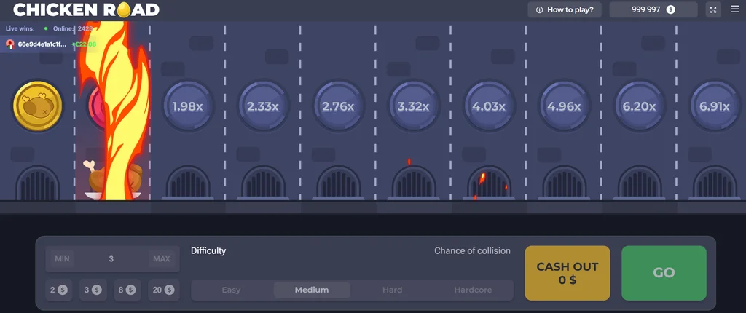Set difficulty to Easy
The image size is (746, 313).
click(231, 290)
